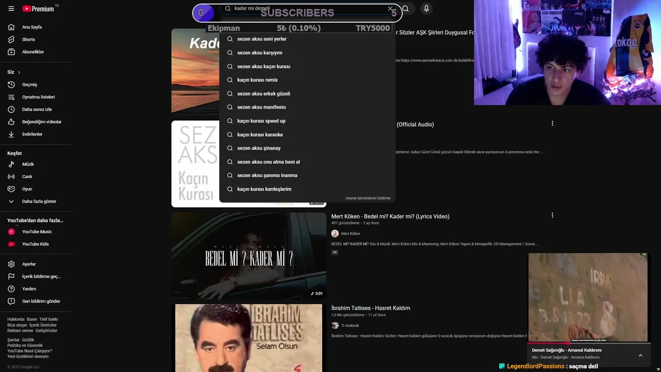Start voice search with microphone
Screen dimensions: 661x372
point(426,8)
